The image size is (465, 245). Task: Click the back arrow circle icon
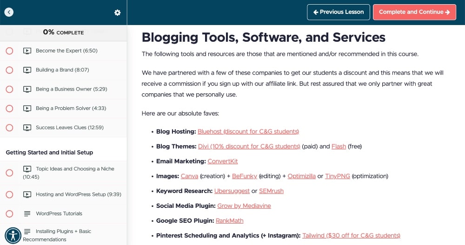tap(9, 12)
